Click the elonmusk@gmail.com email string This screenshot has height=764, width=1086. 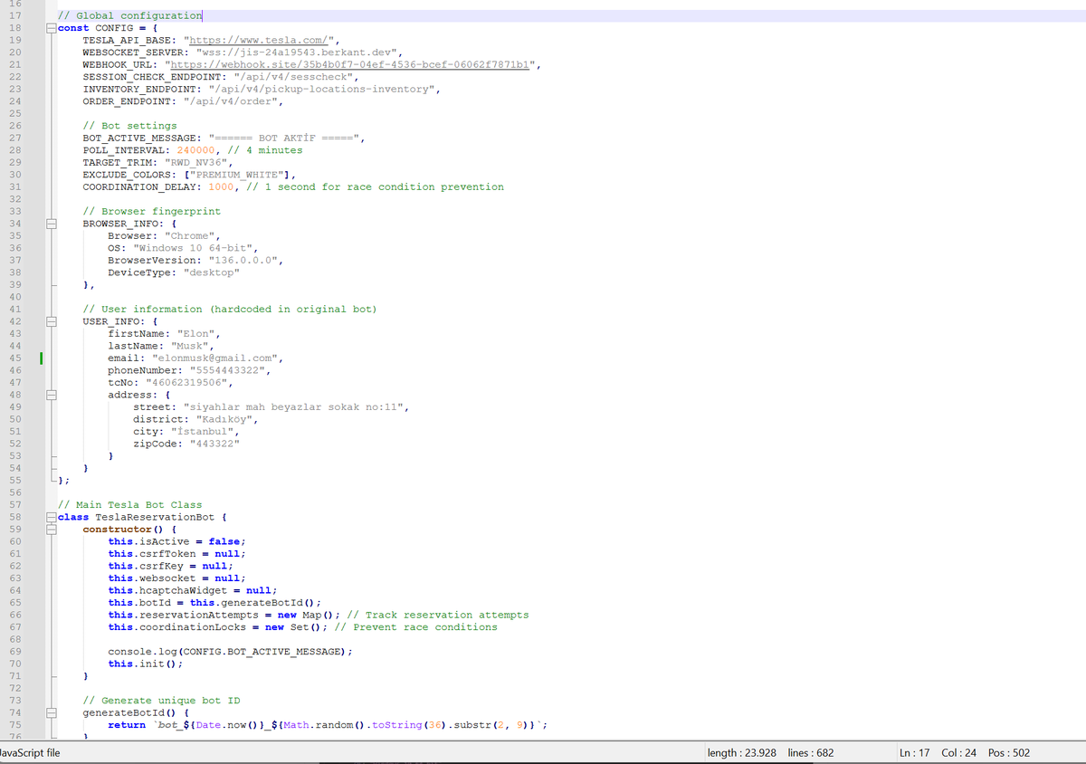[214, 358]
